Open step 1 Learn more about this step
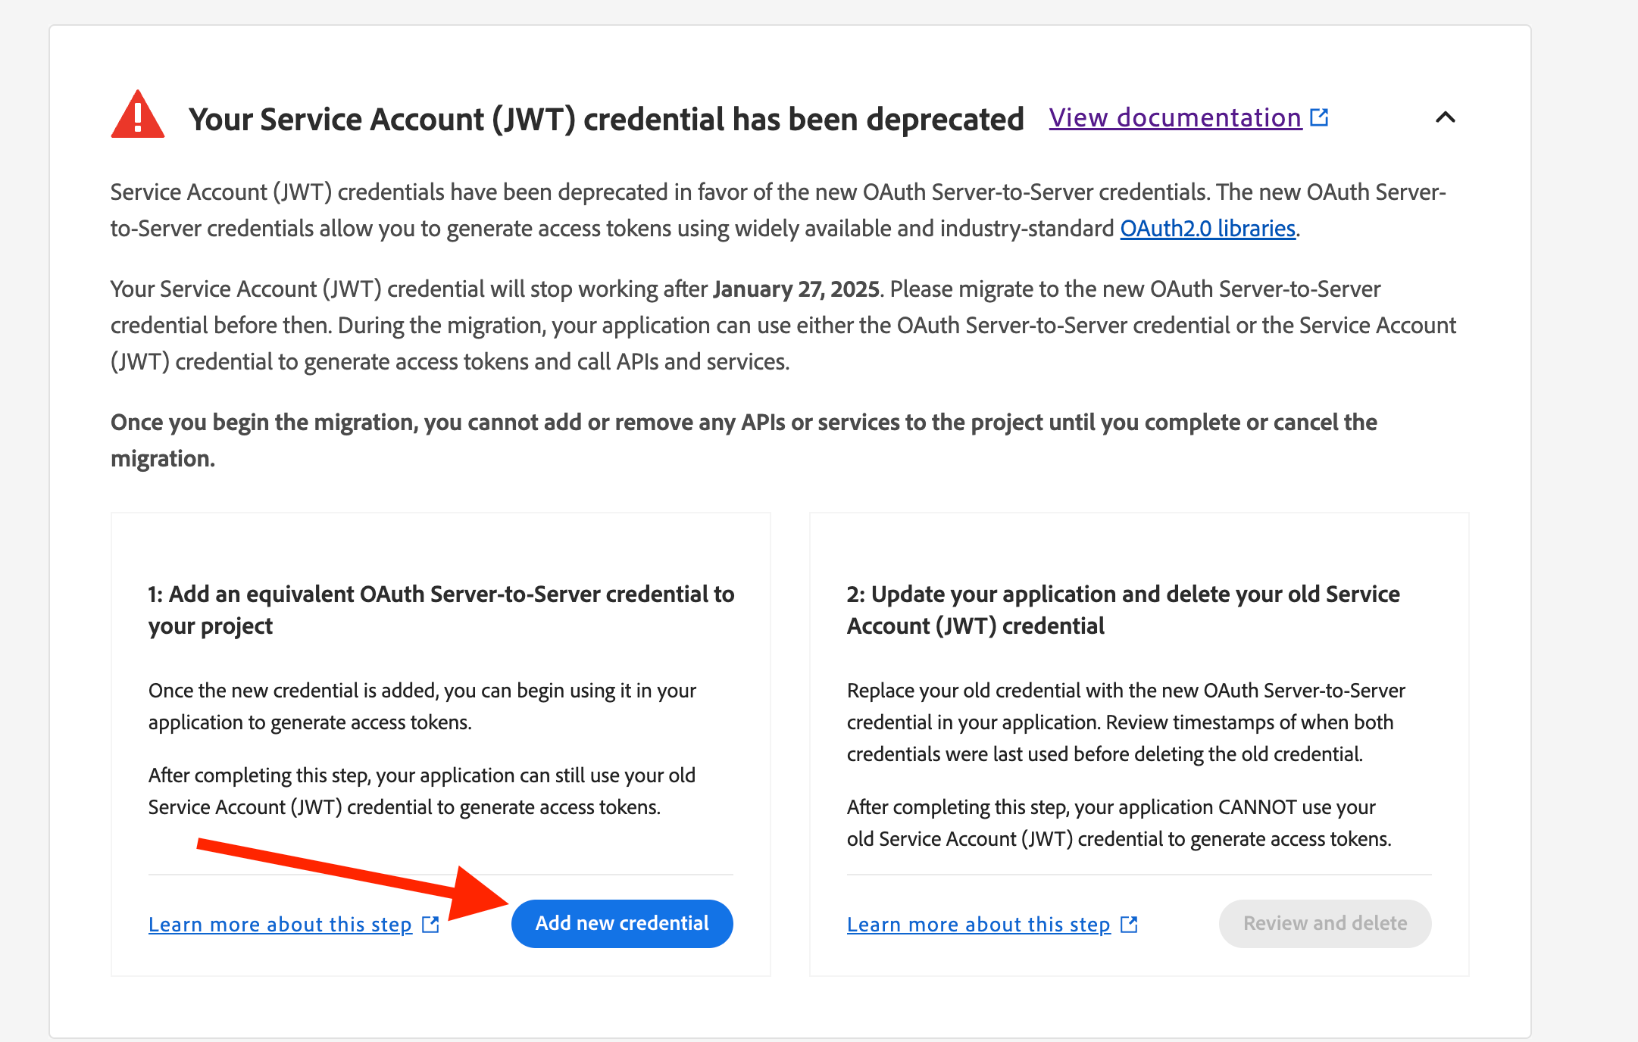Image resolution: width=1638 pixels, height=1042 pixels. [x=280, y=925]
